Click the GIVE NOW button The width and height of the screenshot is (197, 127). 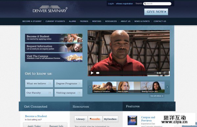[x=156, y=12]
